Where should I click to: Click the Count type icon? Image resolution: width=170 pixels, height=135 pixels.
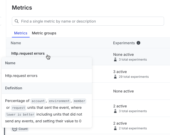click(15, 129)
